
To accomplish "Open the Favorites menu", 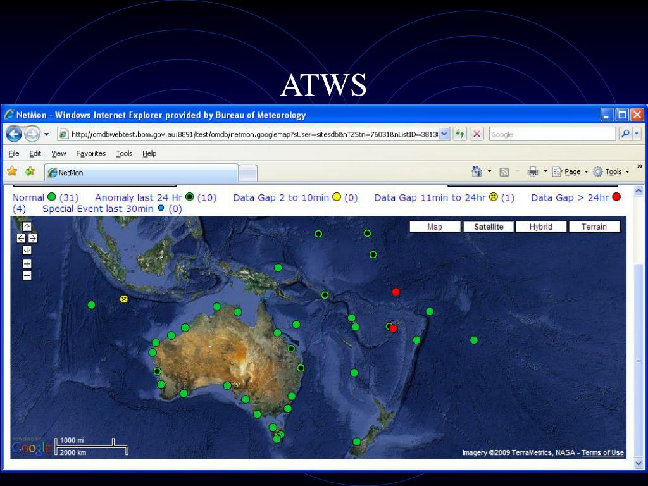I will tap(90, 153).
